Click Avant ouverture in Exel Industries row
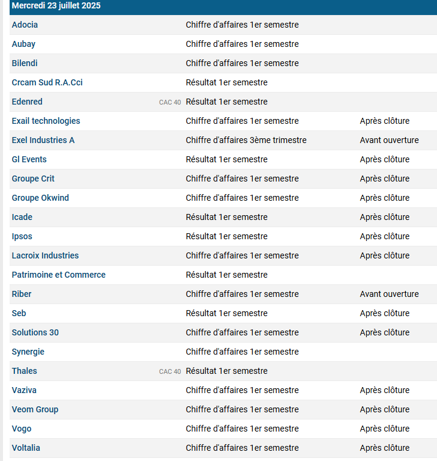The width and height of the screenshot is (437, 461). click(390, 140)
